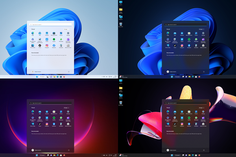Expand All apps in the purple glow Start menu

[66, 108]
